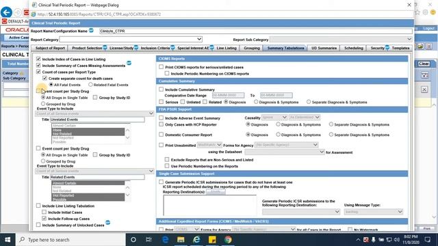
Task: Open the Scheduling tab
Action: click(x=354, y=48)
